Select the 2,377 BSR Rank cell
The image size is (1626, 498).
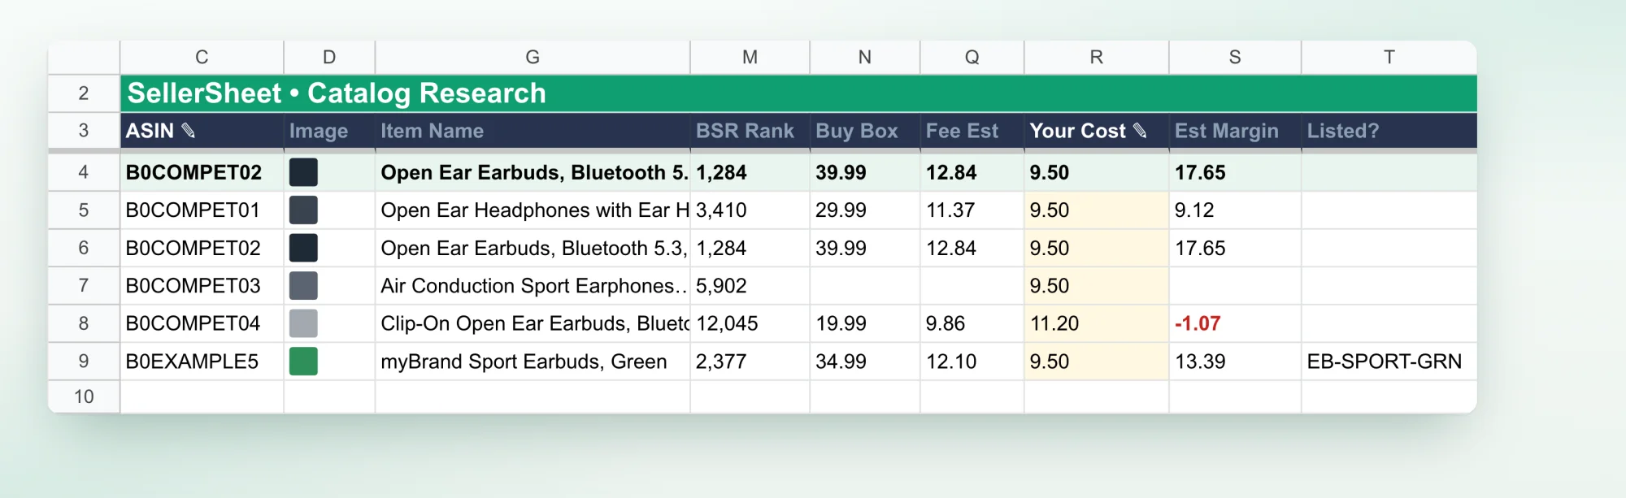750,361
